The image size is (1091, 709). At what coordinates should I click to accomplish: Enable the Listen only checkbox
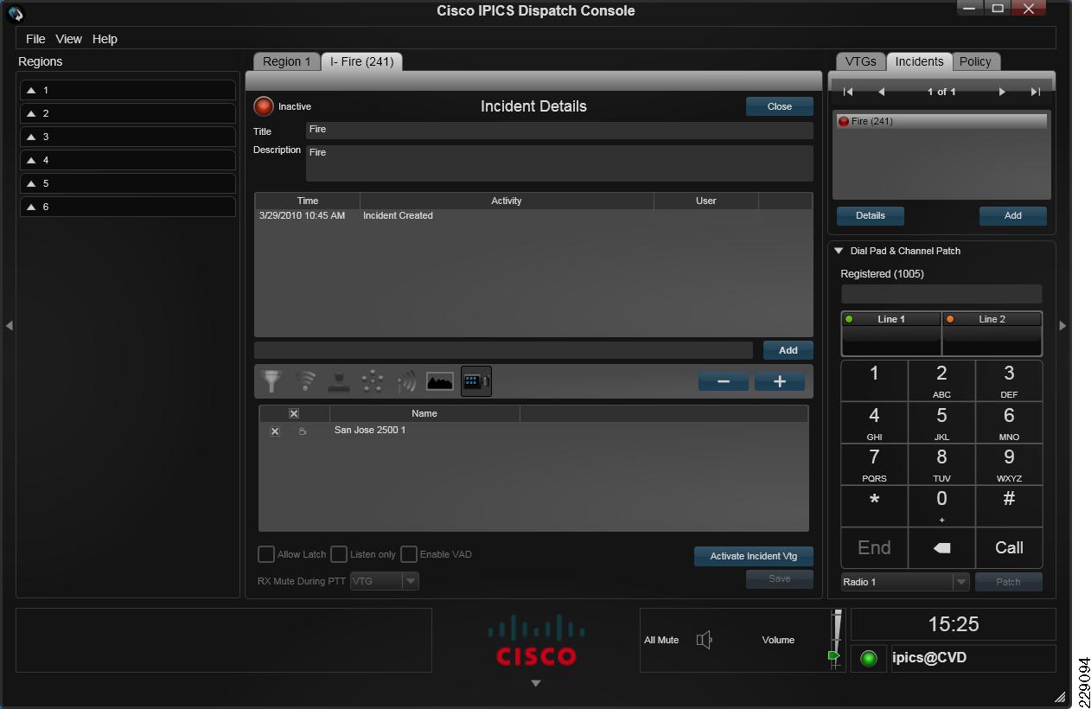(339, 554)
